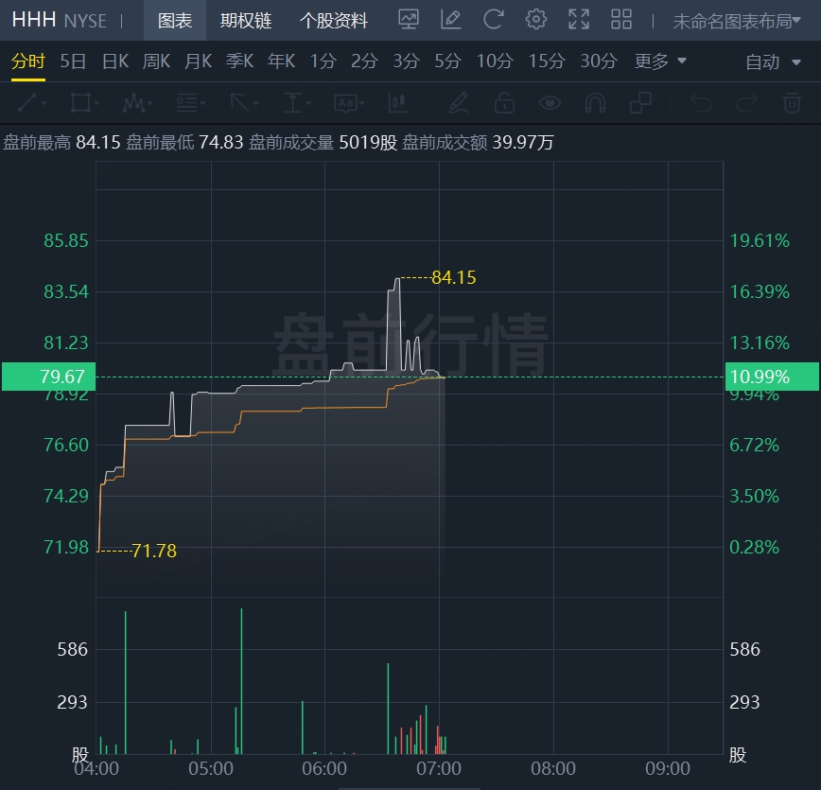Toggle the magnet snap mode icon

pyautogui.click(x=595, y=103)
